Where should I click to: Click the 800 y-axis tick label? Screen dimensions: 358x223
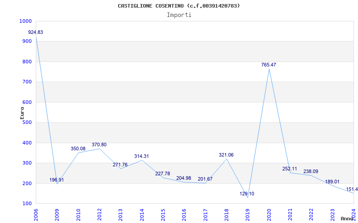click(27, 62)
